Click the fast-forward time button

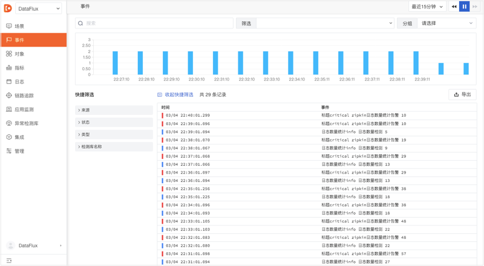pyautogui.click(x=475, y=7)
